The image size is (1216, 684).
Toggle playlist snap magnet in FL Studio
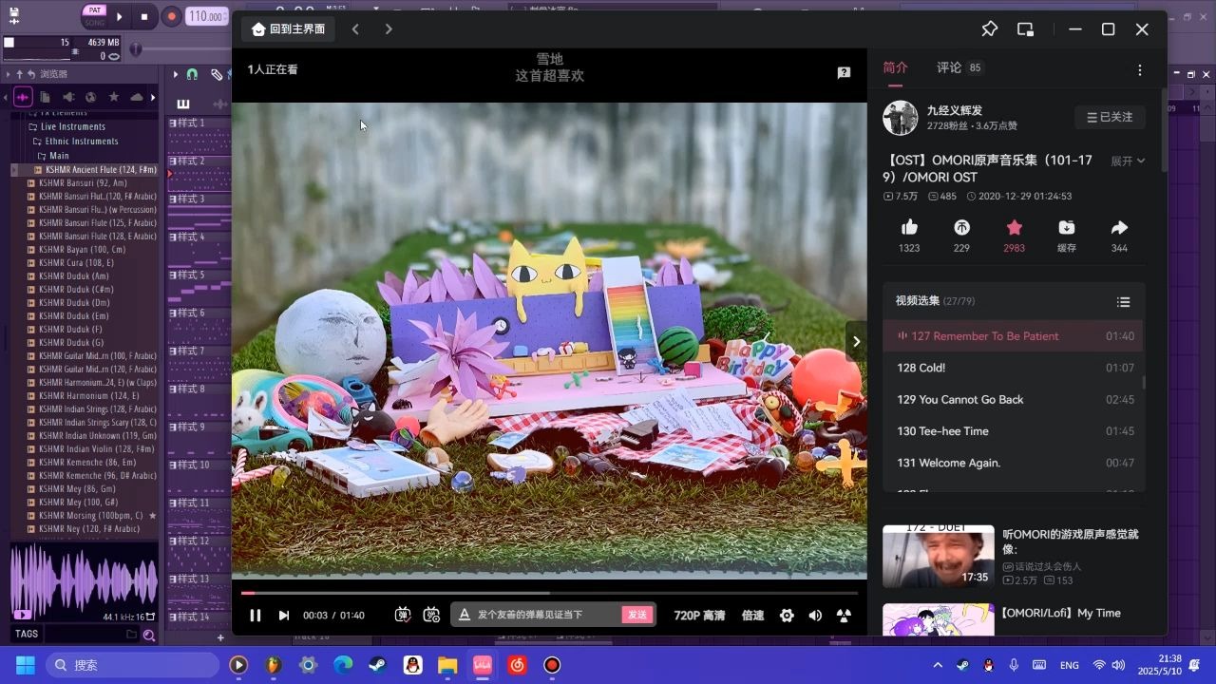click(192, 74)
